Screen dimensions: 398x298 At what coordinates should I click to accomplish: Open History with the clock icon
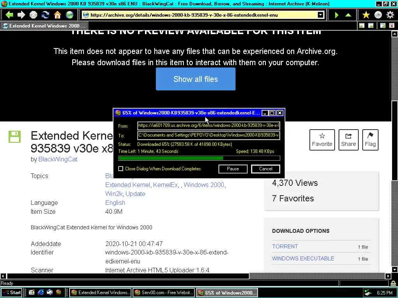pyautogui.click(x=378, y=15)
